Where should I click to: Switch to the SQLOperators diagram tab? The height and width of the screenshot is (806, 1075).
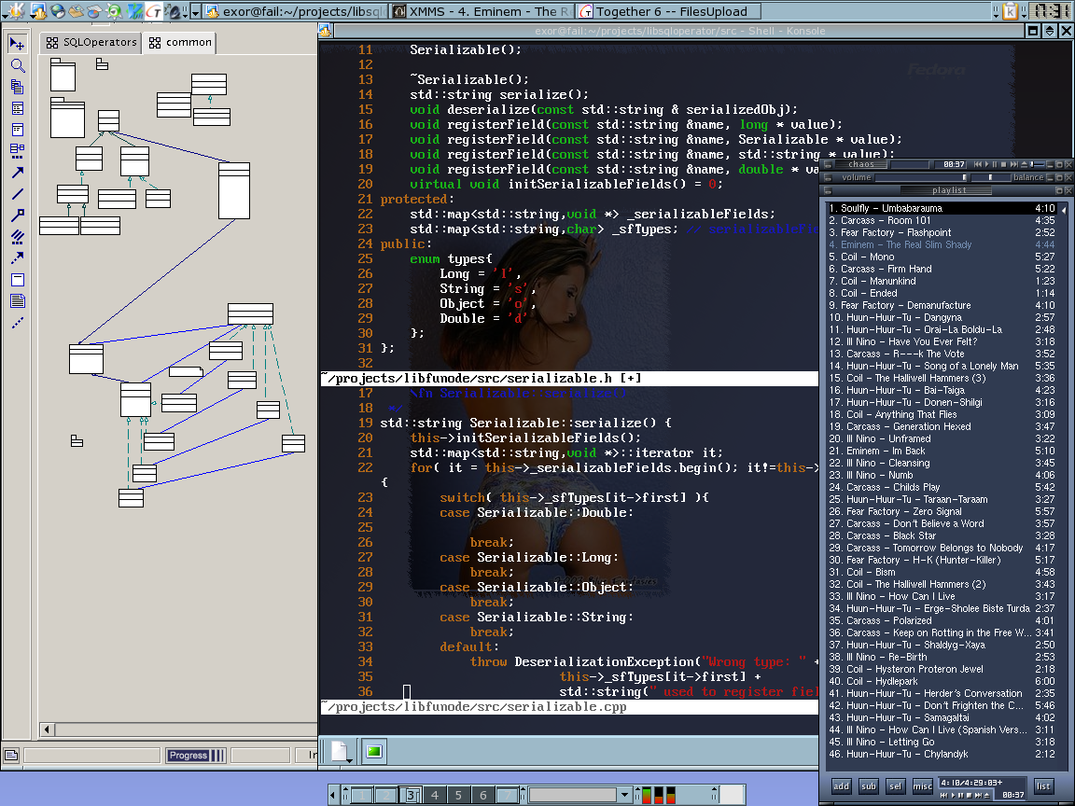click(x=91, y=42)
